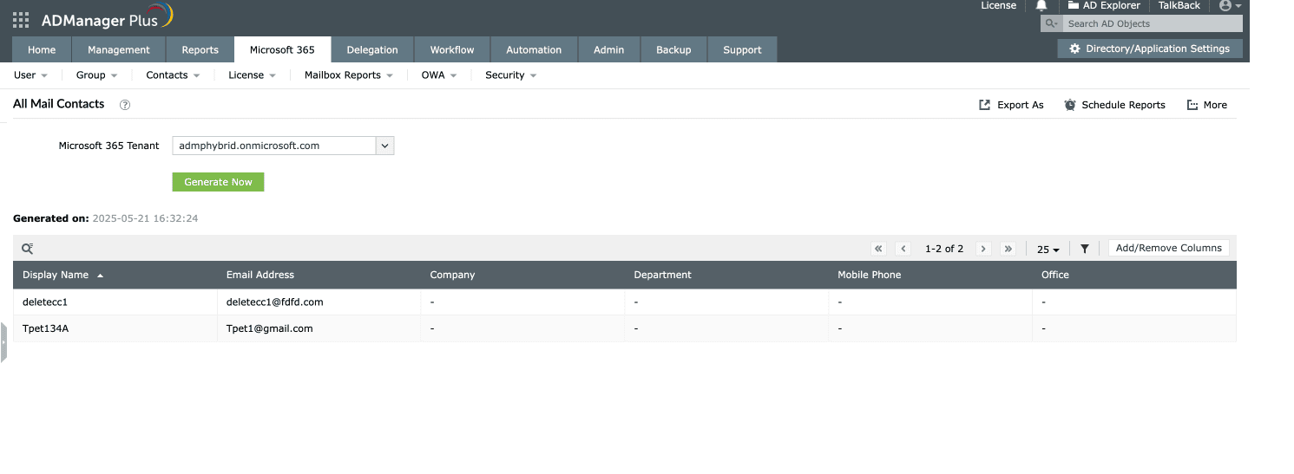Switch to the Support tab
The height and width of the screenshot is (474, 1294).
pyautogui.click(x=742, y=49)
